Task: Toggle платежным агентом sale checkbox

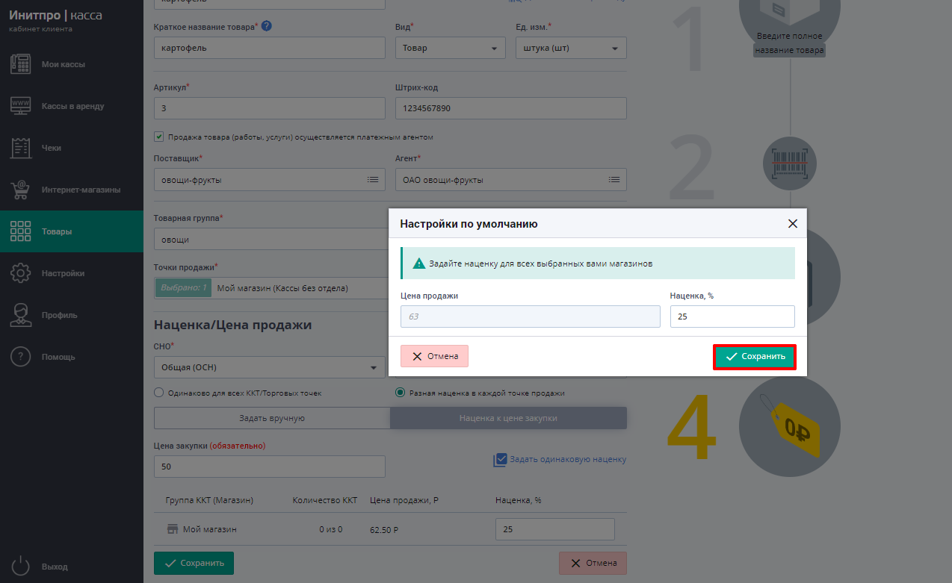Action: click(x=158, y=137)
